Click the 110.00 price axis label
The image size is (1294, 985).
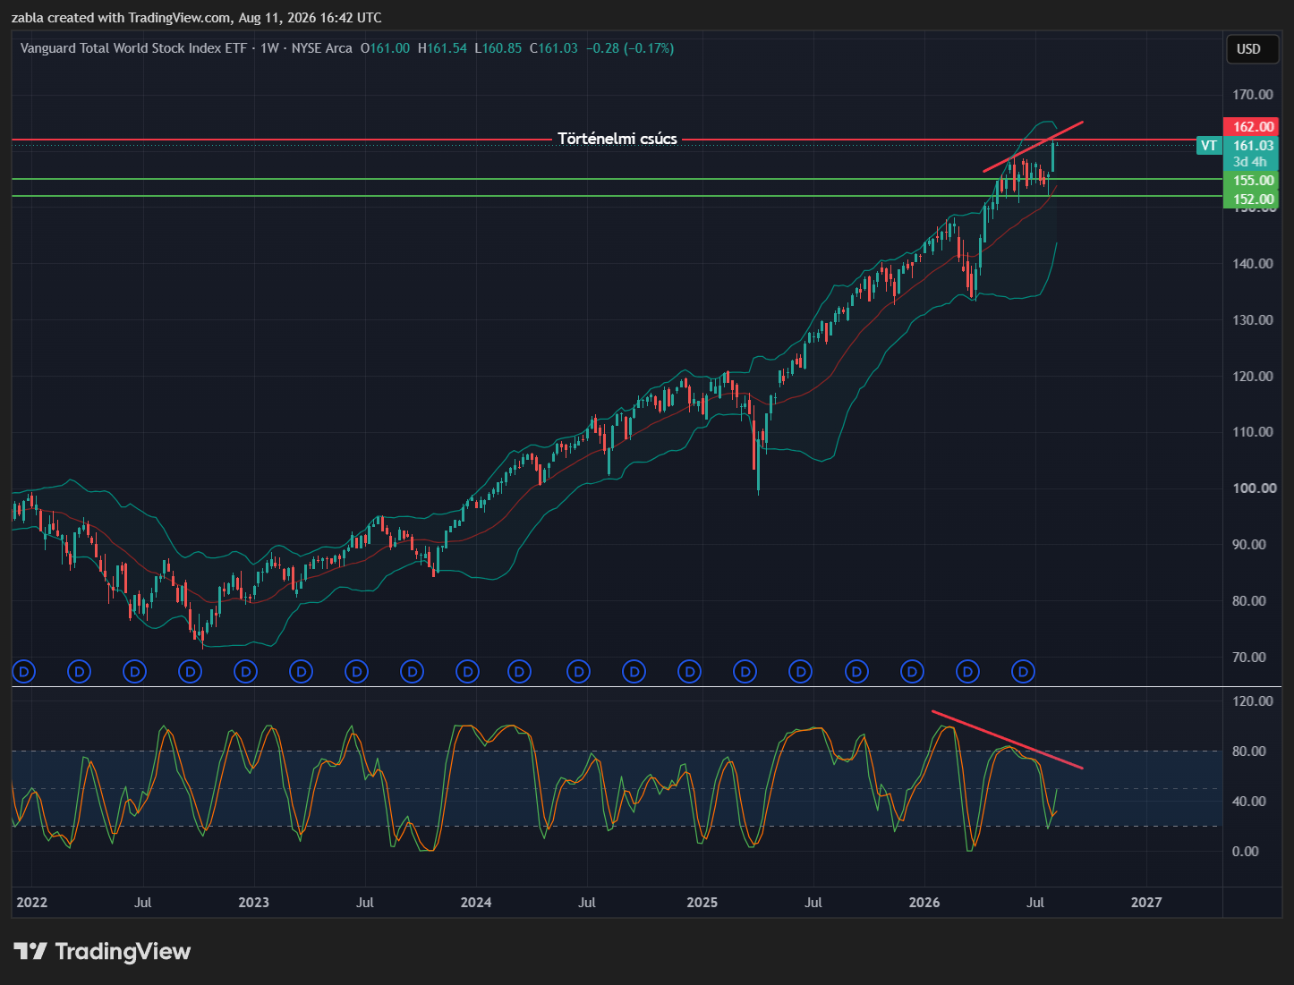[x=1253, y=432]
